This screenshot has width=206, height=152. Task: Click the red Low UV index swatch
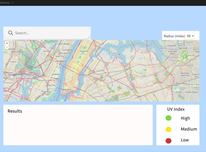pos(168,141)
